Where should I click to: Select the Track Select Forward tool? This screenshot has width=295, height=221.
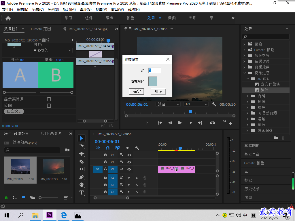coord(82,146)
